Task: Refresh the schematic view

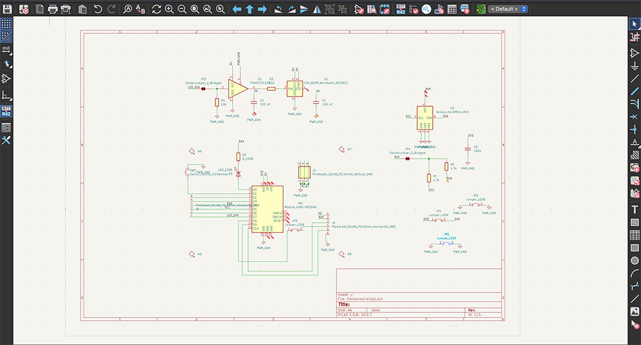Action: coord(156,9)
